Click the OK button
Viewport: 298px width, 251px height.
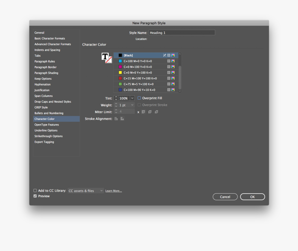point(252,197)
